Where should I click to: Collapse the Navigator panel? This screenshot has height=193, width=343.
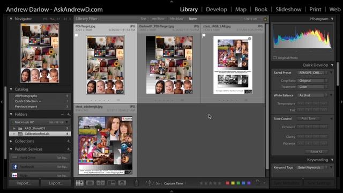click(x=11, y=19)
